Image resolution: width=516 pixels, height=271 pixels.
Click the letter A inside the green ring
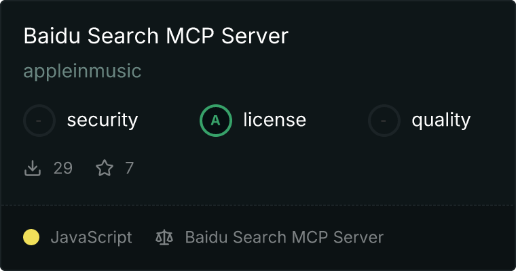pos(215,121)
